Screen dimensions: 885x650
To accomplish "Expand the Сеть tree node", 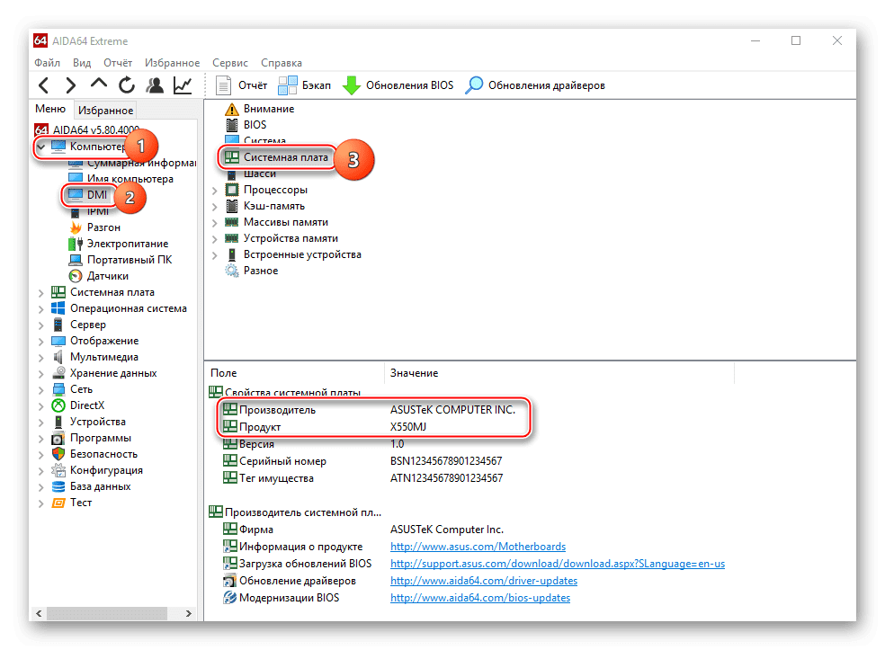I will [x=40, y=390].
